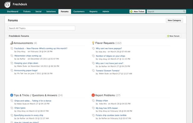Open topic Specifying source in every chip
193x123 pixels.
tap(28, 115)
